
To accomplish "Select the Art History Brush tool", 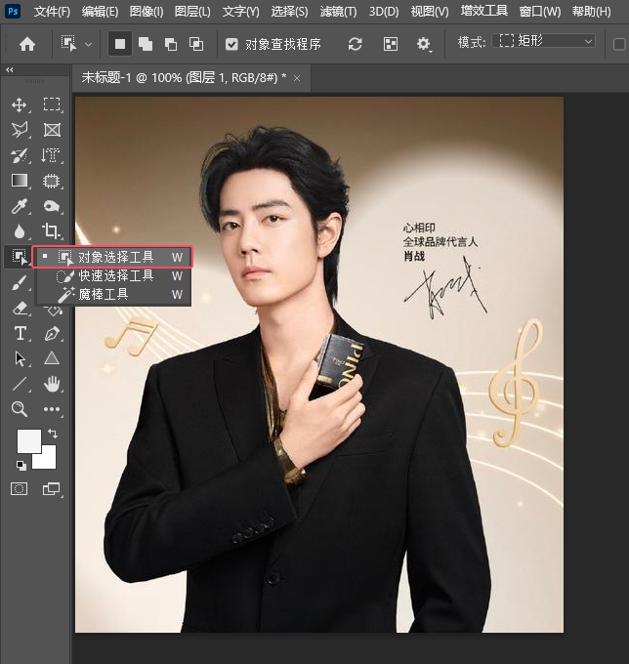I will point(20,155).
